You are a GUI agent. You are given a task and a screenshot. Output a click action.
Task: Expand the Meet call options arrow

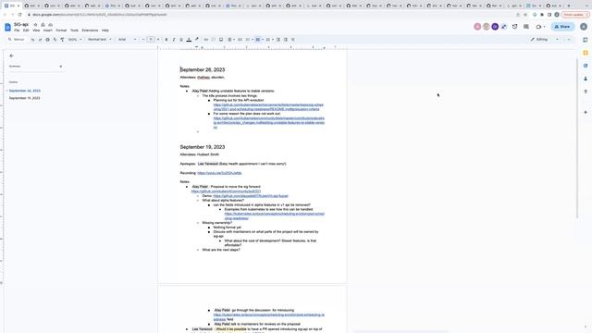(x=544, y=27)
